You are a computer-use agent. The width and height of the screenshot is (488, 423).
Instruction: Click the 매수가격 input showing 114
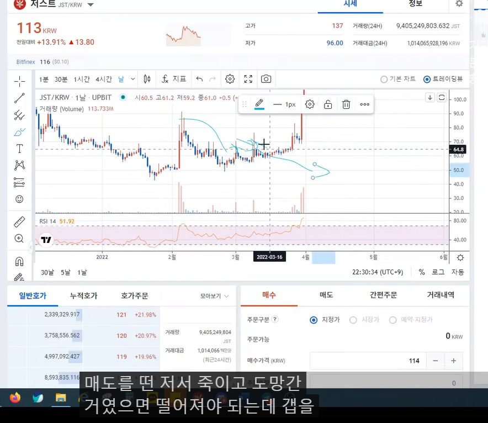click(x=368, y=361)
